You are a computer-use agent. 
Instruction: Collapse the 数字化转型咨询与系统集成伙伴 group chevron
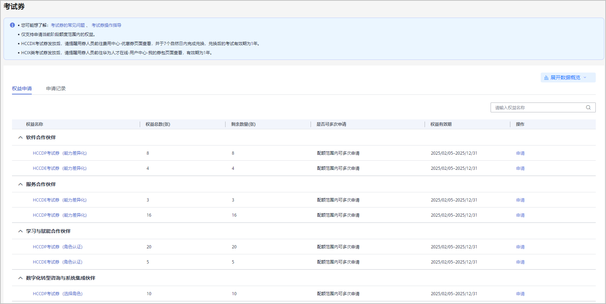click(x=20, y=278)
